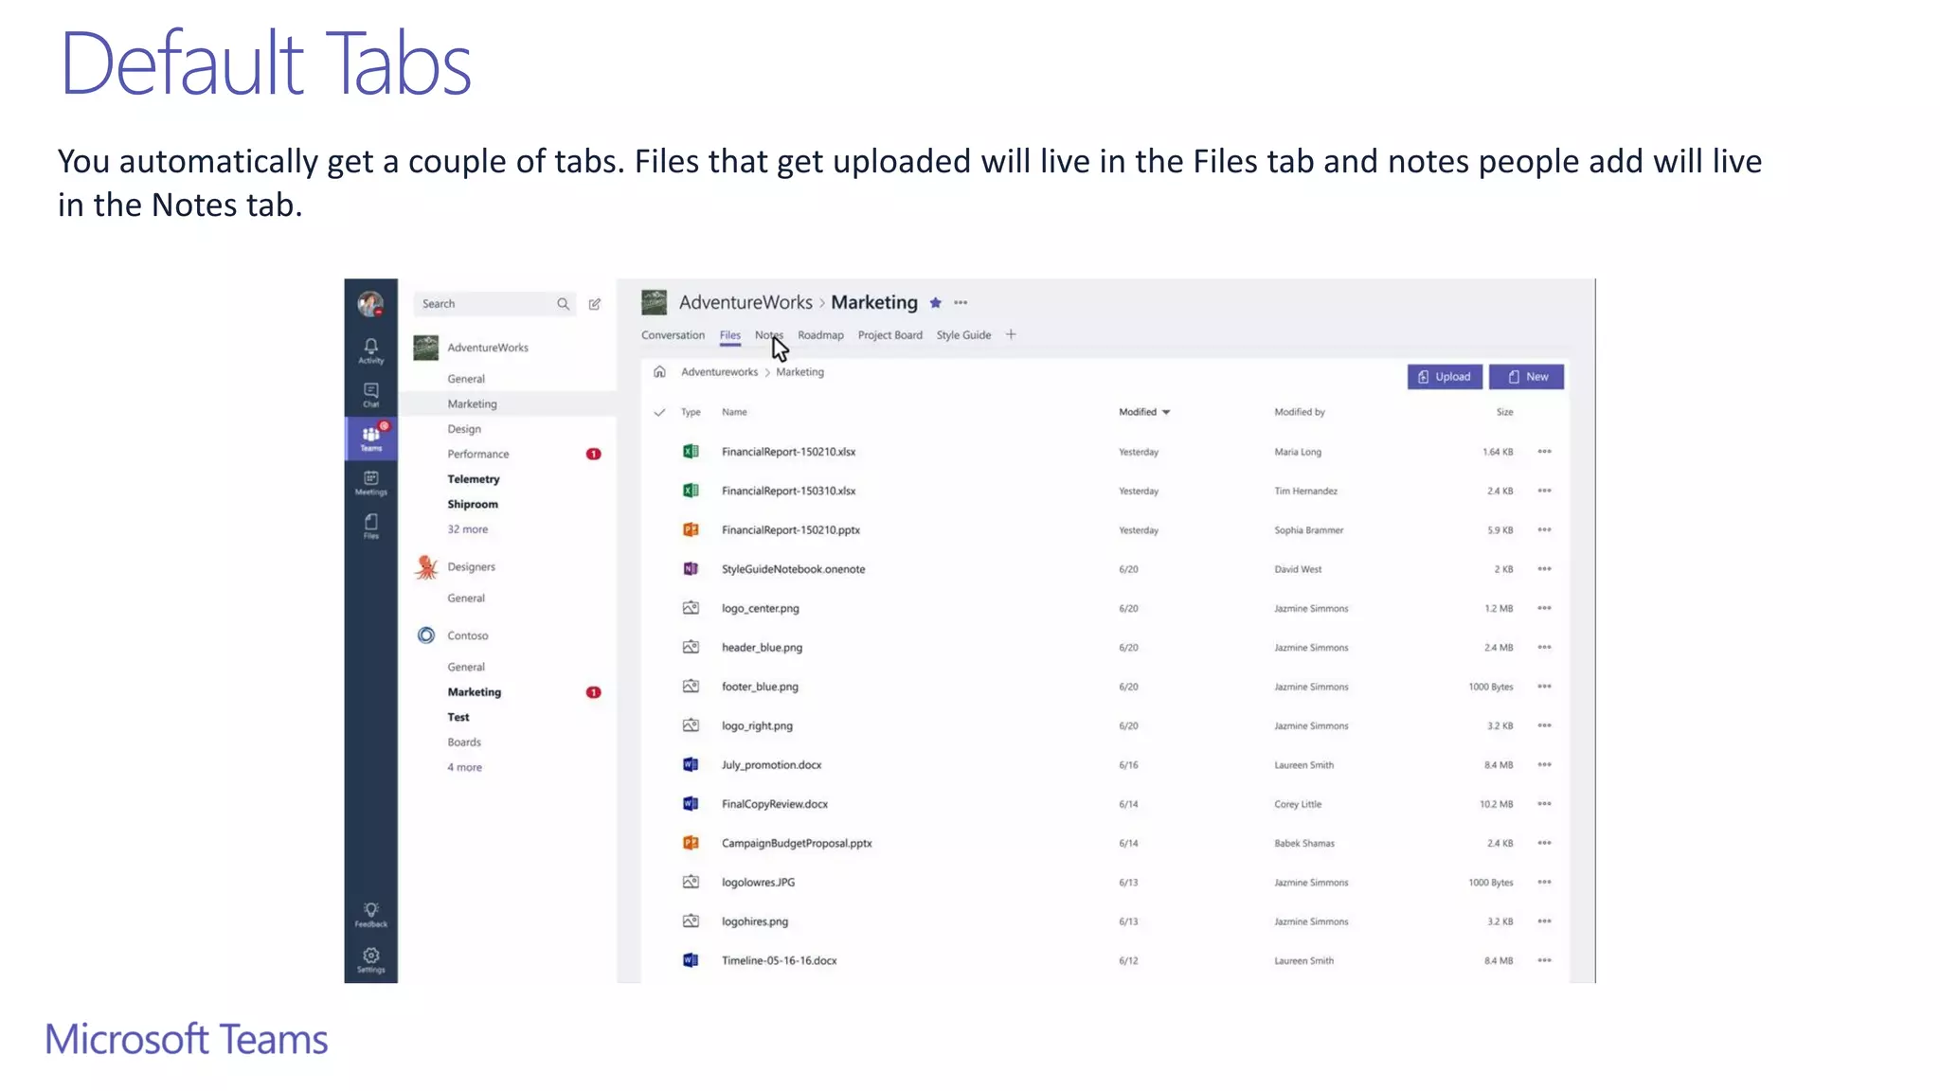The image size is (1940, 1091).
Task: Click the Feedback lightbulb icon
Action: click(x=370, y=914)
